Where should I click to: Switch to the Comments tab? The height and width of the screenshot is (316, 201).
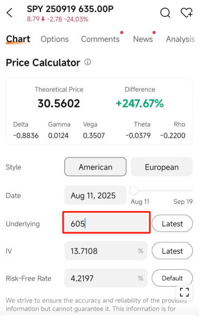click(100, 39)
